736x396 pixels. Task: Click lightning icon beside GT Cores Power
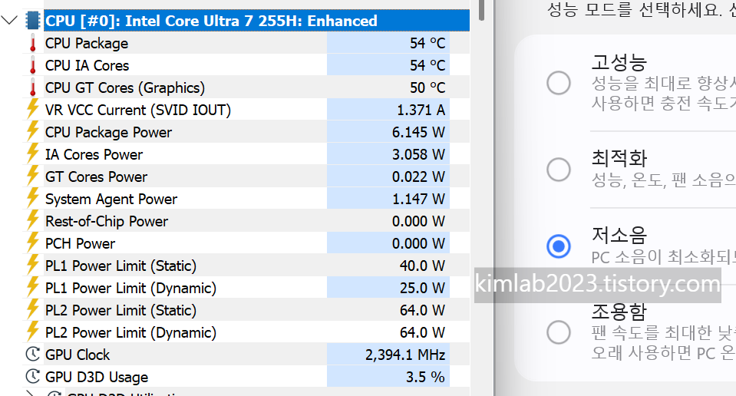33,177
